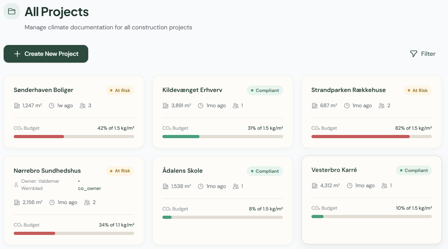
Task: Open the Filter panel via funnel icon
Action: 414,53
